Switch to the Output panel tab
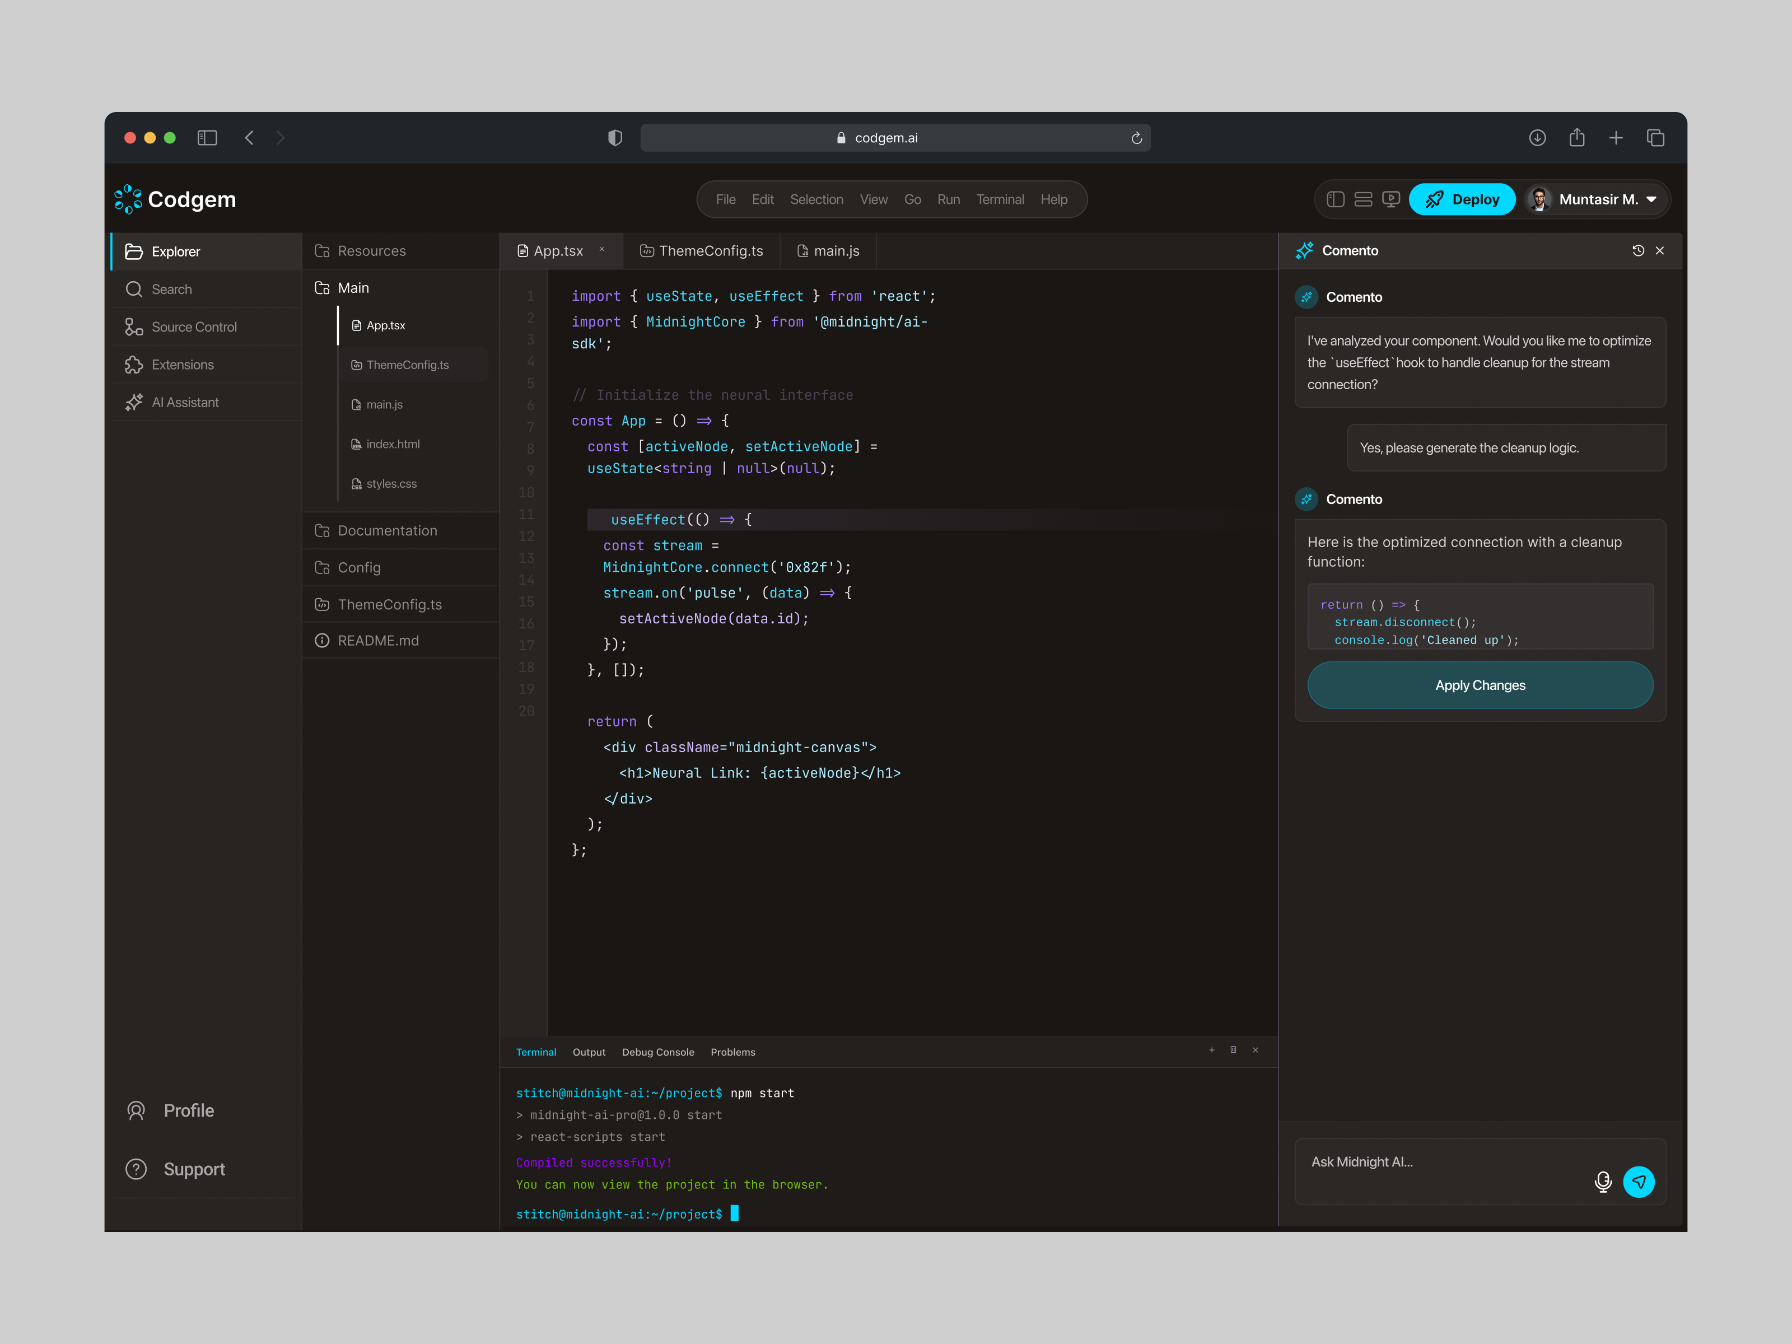The image size is (1792, 1344). pos(589,1052)
